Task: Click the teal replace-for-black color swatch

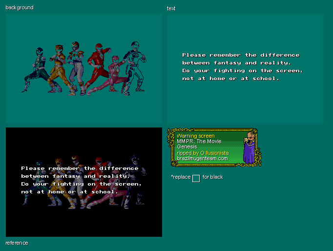Action: [196, 178]
